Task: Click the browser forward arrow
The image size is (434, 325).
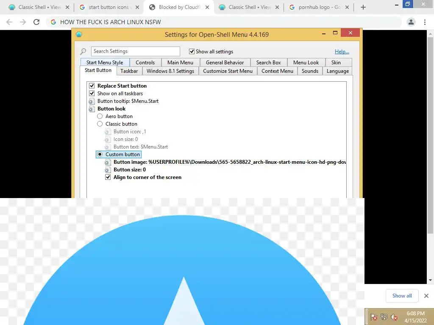Action: click(x=23, y=22)
